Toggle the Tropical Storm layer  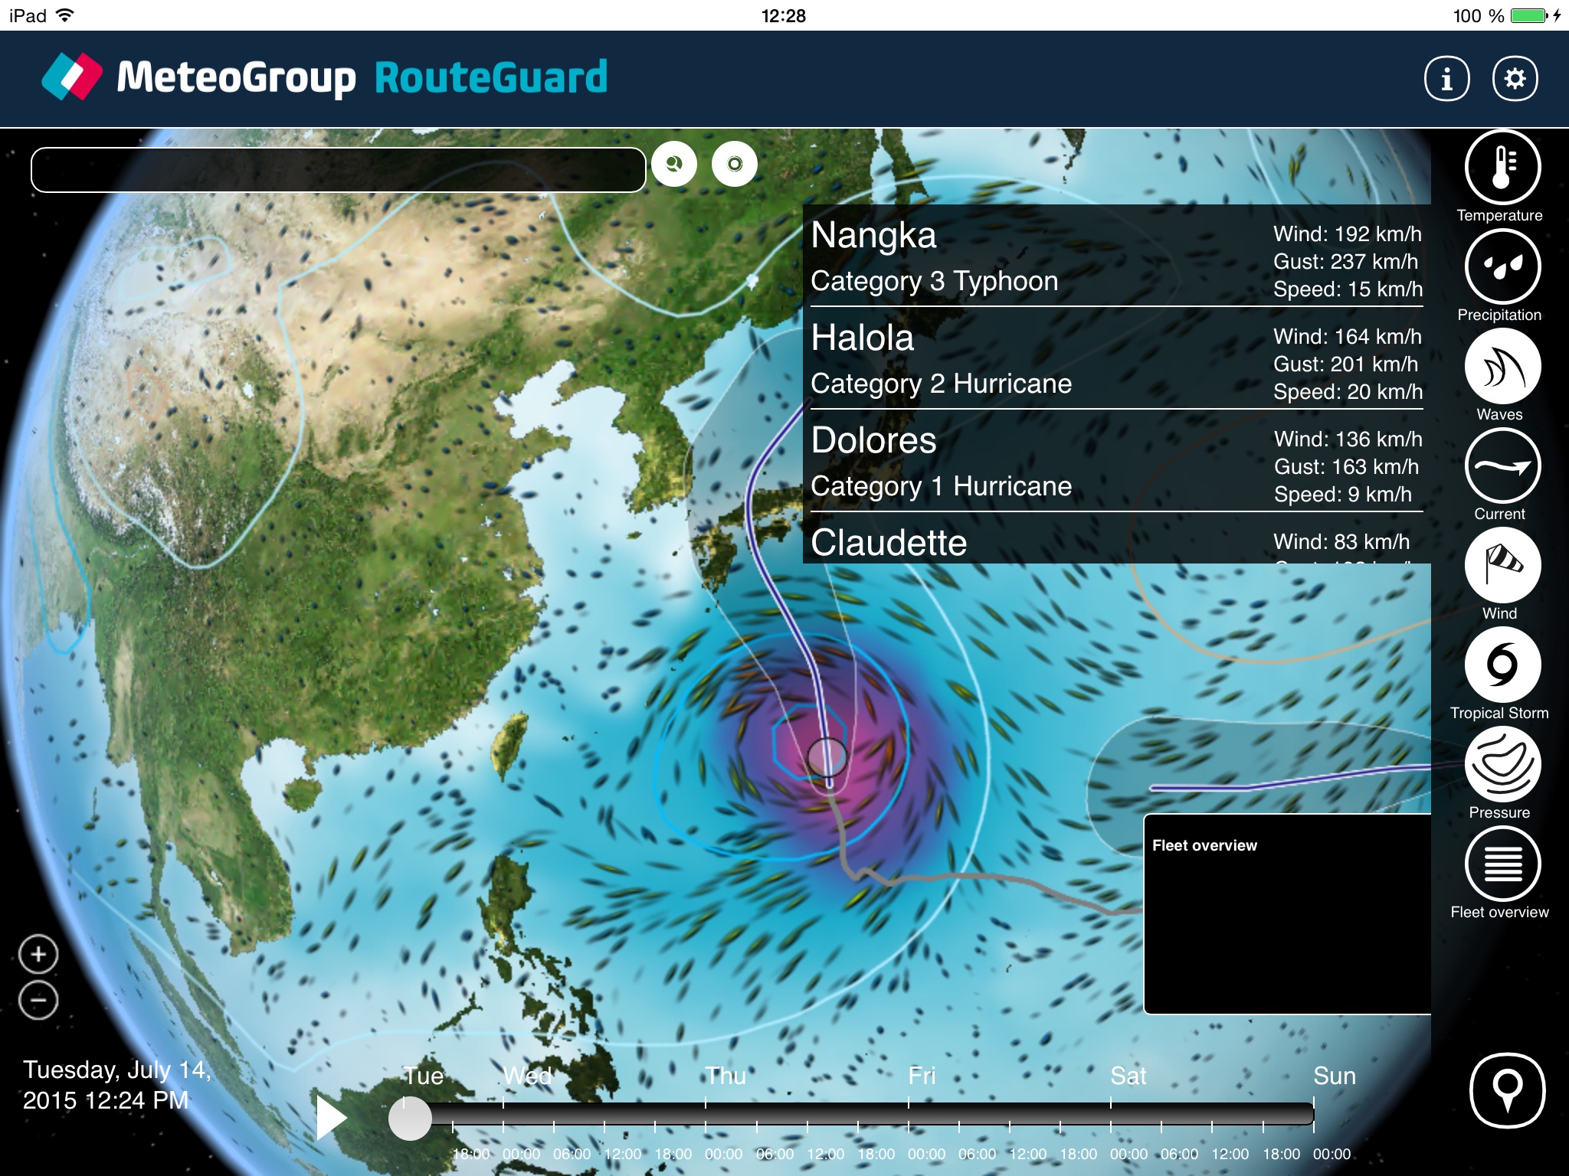(1502, 665)
